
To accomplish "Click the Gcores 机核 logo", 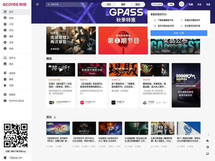I will click(15, 4).
